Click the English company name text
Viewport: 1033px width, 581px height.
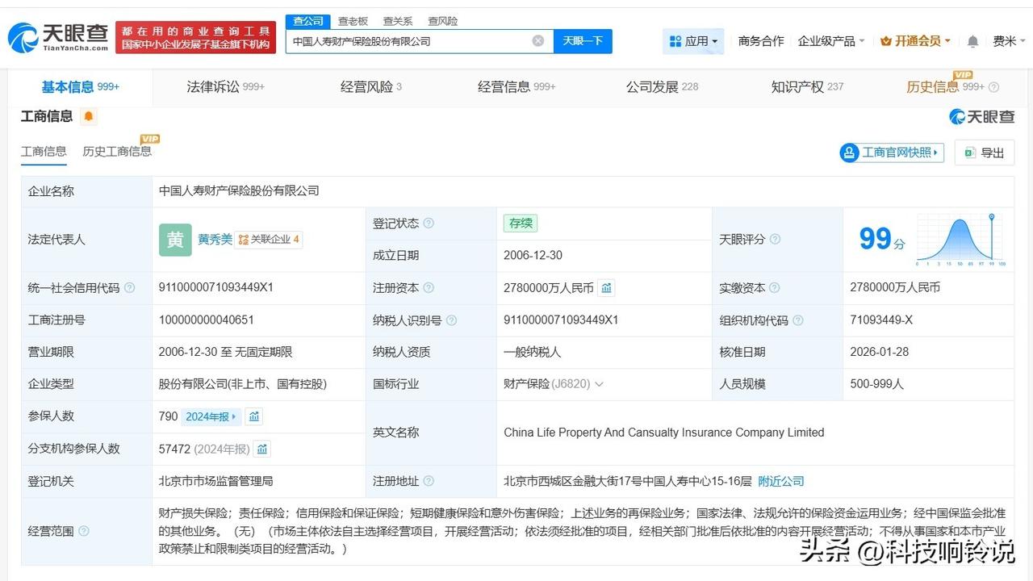click(x=663, y=433)
